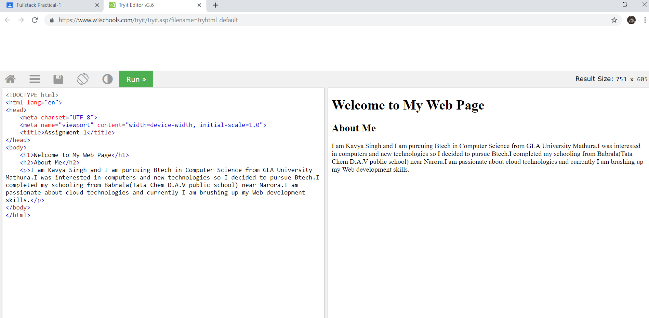Open a new browser tab

pos(215,5)
